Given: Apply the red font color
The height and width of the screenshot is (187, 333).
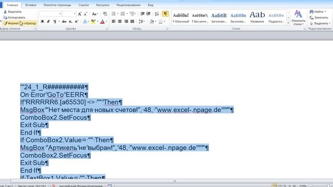Looking at the screenshot, I should 103,21.
